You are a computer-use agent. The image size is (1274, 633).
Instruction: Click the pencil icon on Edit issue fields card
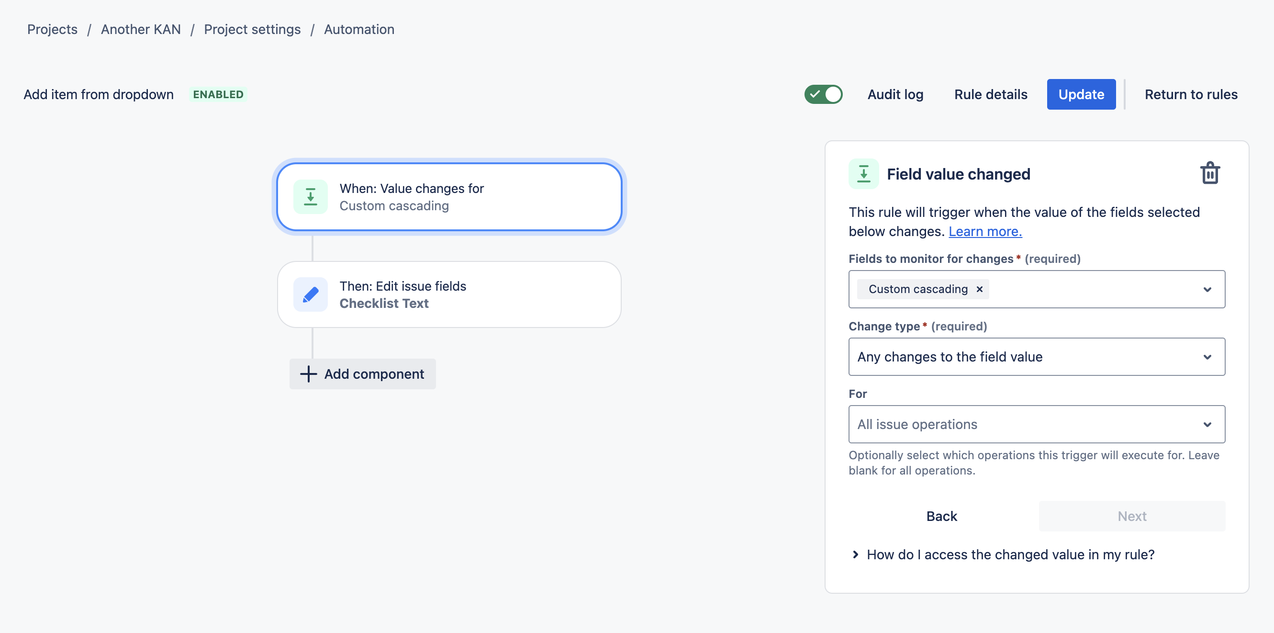(311, 294)
